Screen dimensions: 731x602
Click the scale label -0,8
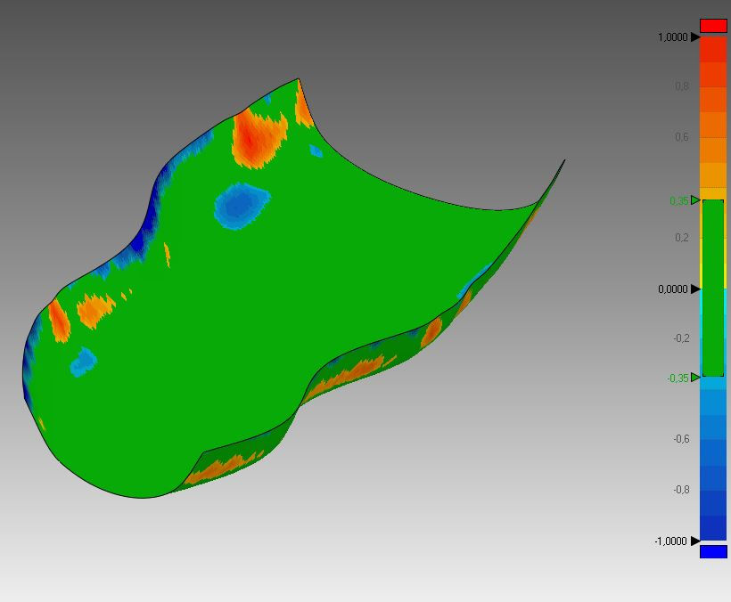681,489
